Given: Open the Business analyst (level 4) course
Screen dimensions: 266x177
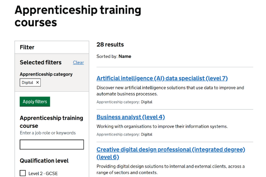Looking at the screenshot, I should click(130, 117).
